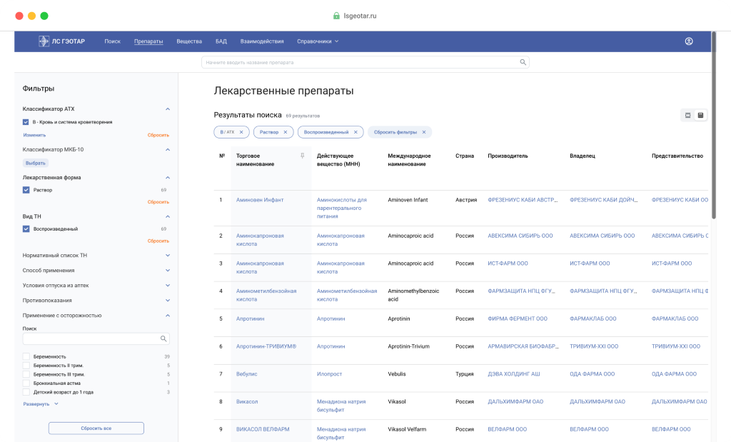Open the Вещества nav item
Viewport: 731px width, 442px height.
click(188, 41)
